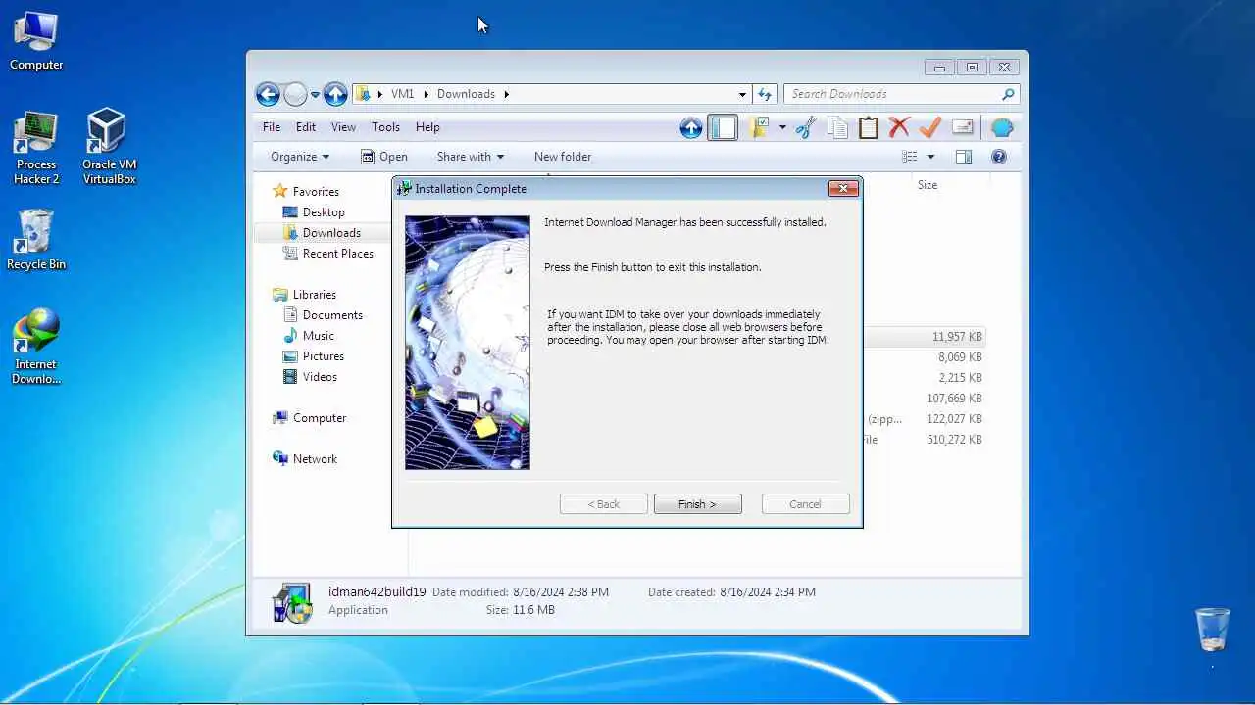Click the Cancel button in installer

click(x=805, y=504)
